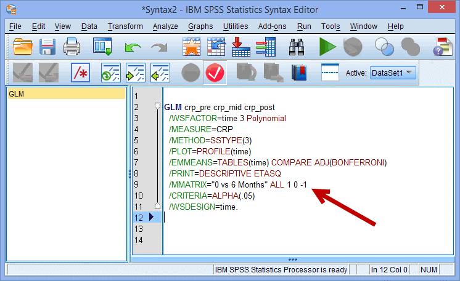Click the Go to Data star icon
The image size is (460, 281).
(x=192, y=47)
